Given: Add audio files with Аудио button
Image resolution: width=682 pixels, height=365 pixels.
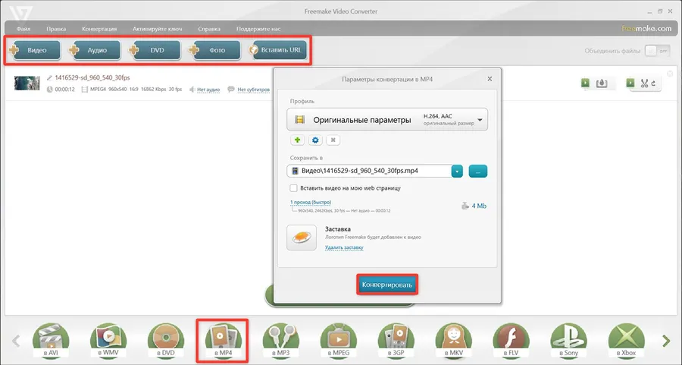Looking at the screenshot, I should (x=95, y=50).
